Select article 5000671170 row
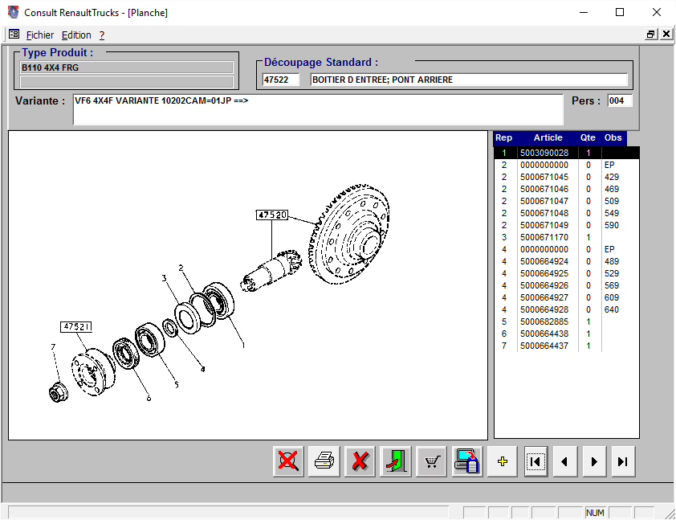Viewport: 676px width, 520px height. [544, 237]
